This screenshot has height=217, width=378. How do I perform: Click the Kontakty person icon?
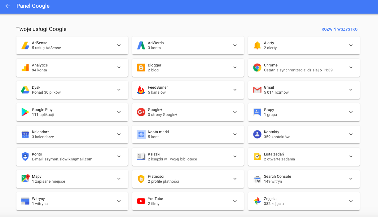point(257,134)
